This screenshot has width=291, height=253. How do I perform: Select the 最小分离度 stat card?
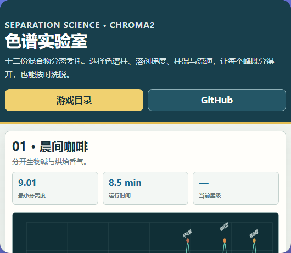[x=55, y=188]
